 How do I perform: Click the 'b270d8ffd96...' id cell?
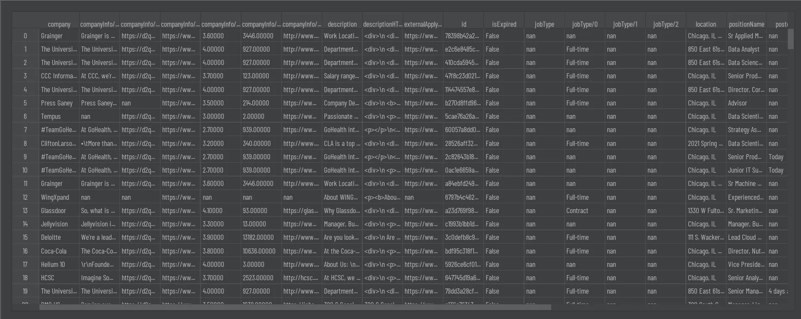[x=464, y=103]
